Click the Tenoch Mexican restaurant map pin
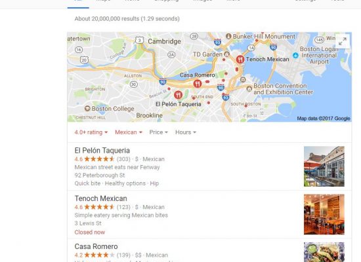 click(240, 60)
